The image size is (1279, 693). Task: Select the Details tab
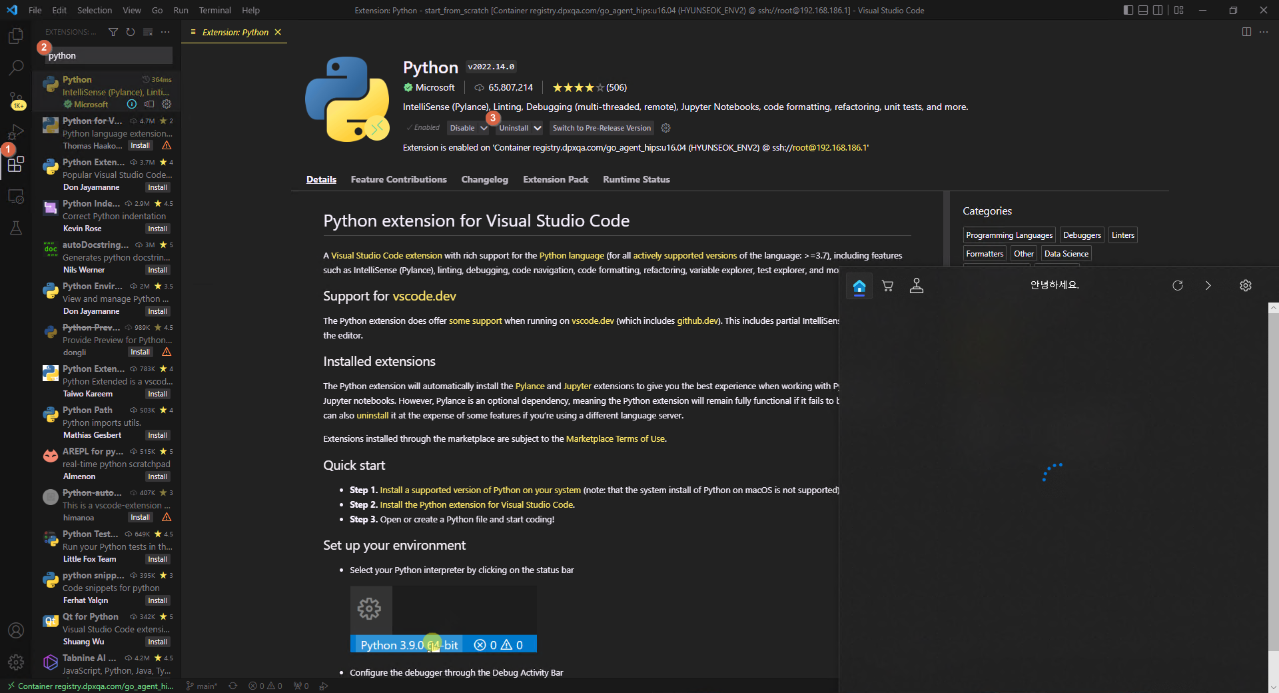coord(321,179)
